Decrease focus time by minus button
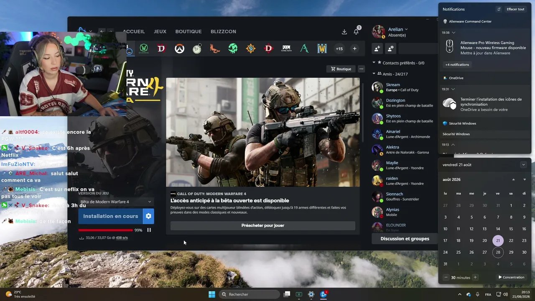Screen dimensions: 535x301 point(446,277)
